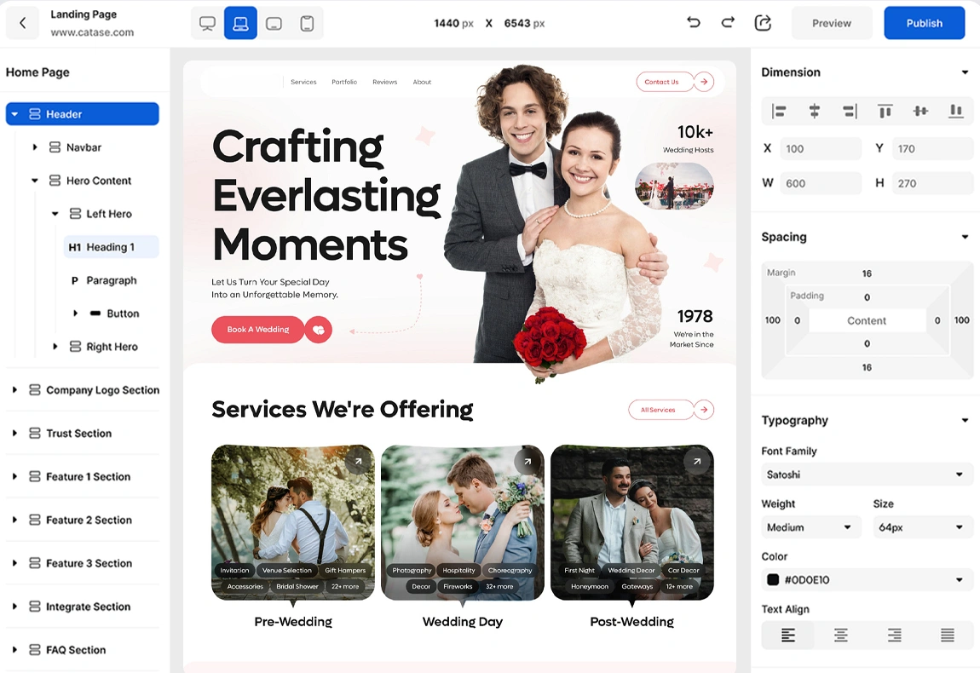This screenshot has width=980, height=673.
Task: Open the font Weight dropdown
Action: (x=810, y=527)
